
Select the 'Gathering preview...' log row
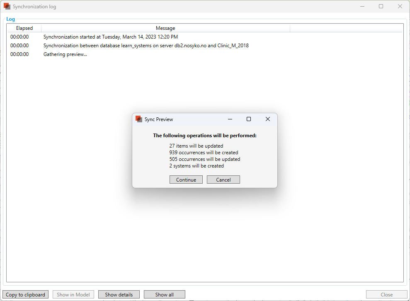point(205,54)
